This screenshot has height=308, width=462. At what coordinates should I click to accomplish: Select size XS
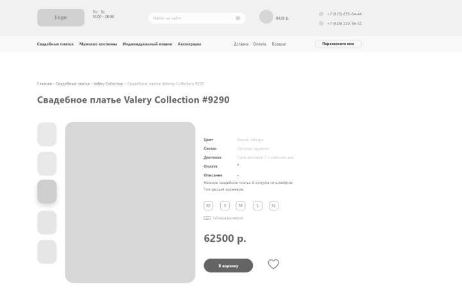[209, 205]
